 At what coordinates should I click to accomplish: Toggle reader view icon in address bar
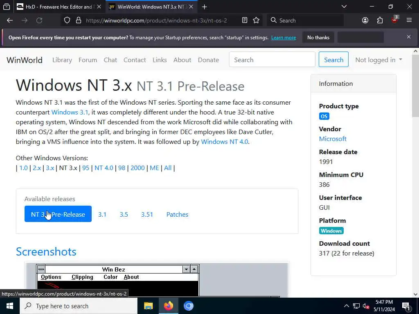245,20
